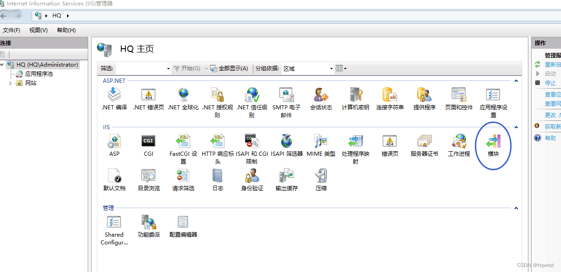The width and height of the screenshot is (561, 272).
Task: Open the 模块 feature
Action: click(493, 146)
